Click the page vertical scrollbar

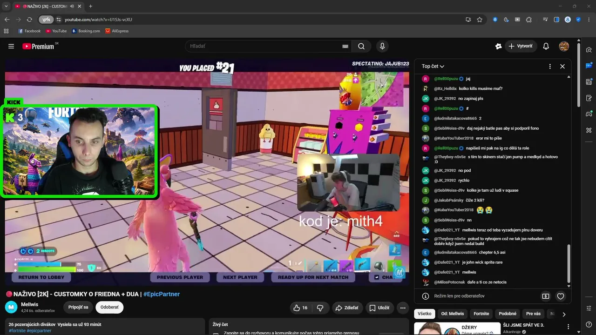579,74
